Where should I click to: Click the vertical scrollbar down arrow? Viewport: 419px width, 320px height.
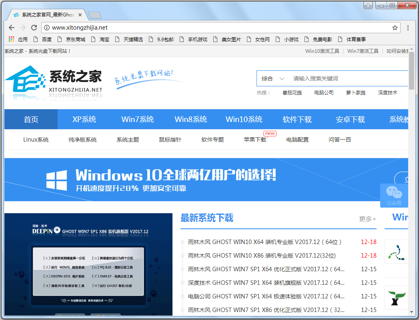[x=411, y=312]
